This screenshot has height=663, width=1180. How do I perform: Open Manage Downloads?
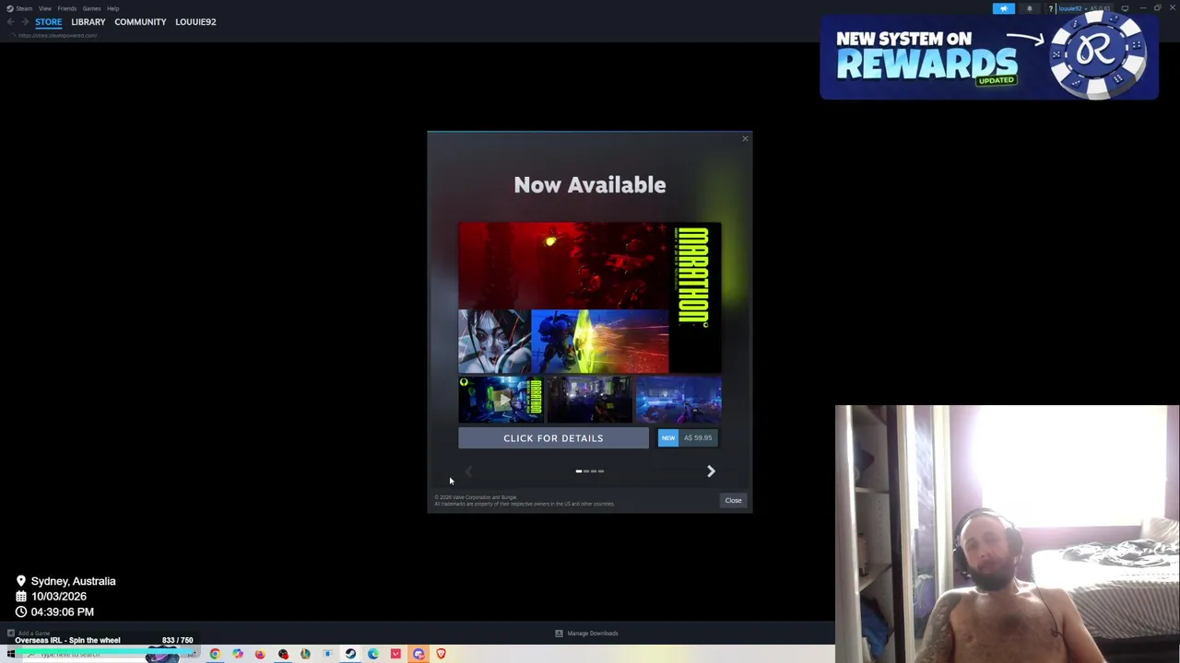pos(587,634)
